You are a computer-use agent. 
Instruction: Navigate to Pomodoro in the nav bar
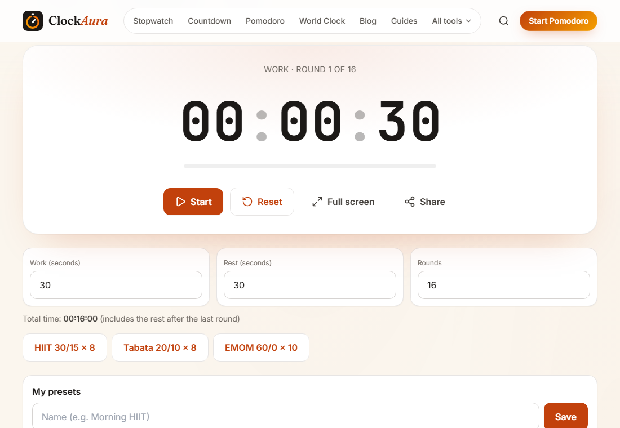tap(265, 21)
